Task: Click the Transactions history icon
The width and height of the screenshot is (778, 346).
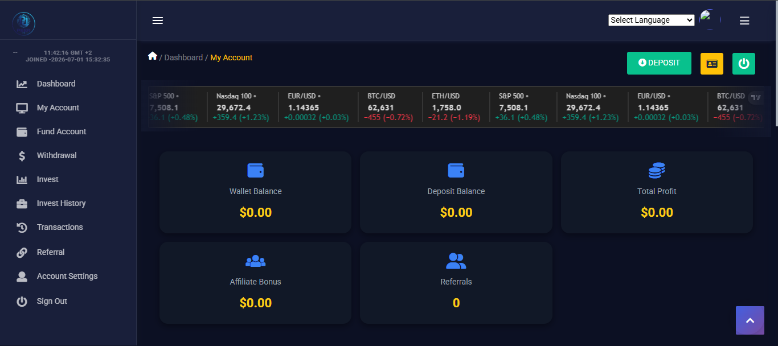Action: pos(22,228)
